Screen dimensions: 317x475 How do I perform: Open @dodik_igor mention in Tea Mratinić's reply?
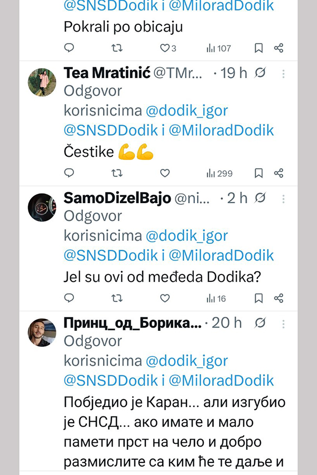(x=187, y=111)
